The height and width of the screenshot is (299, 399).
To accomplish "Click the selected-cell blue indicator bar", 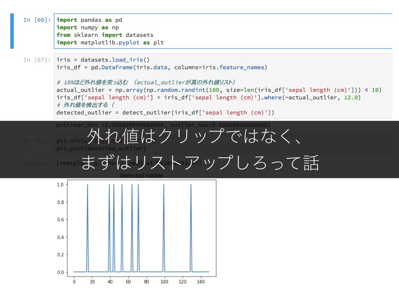I will pos(12,31).
